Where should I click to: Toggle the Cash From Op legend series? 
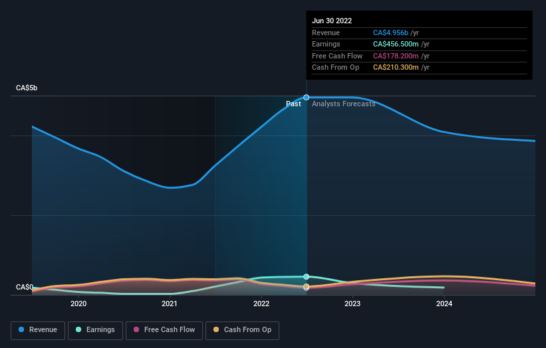tap(242, 330)
